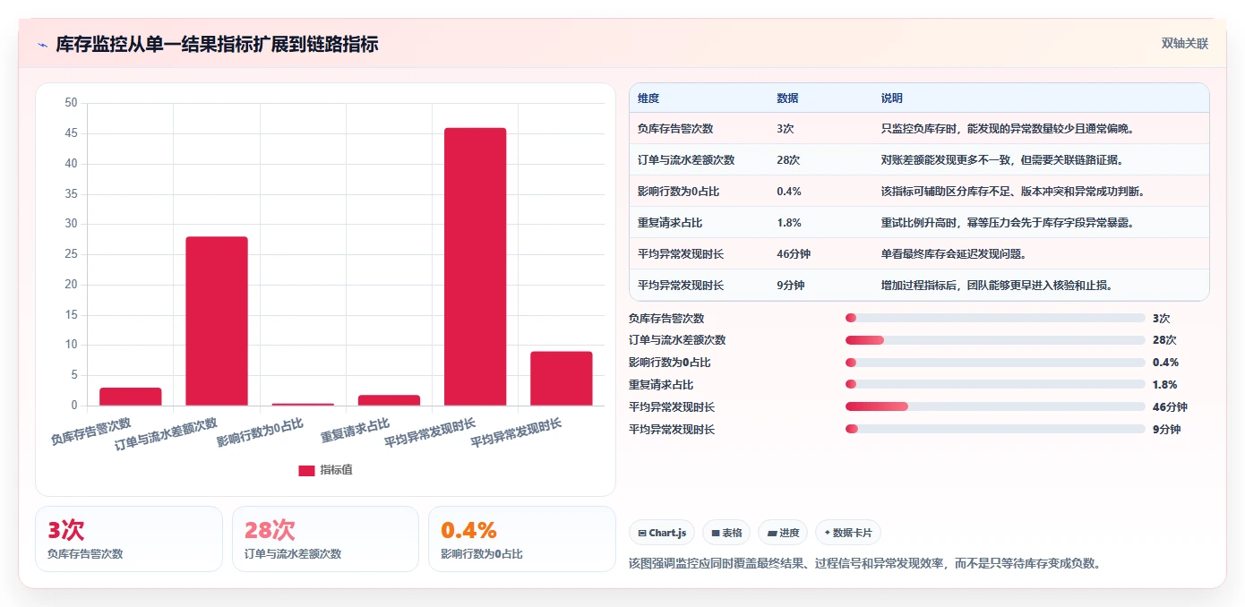Open the 3次 负库存告警次数 data card
1245x607 pixels.
point(129,539)
